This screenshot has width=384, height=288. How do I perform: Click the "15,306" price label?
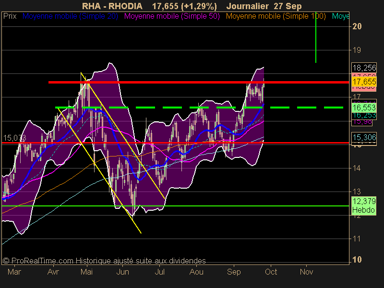[x=364, y=137]
